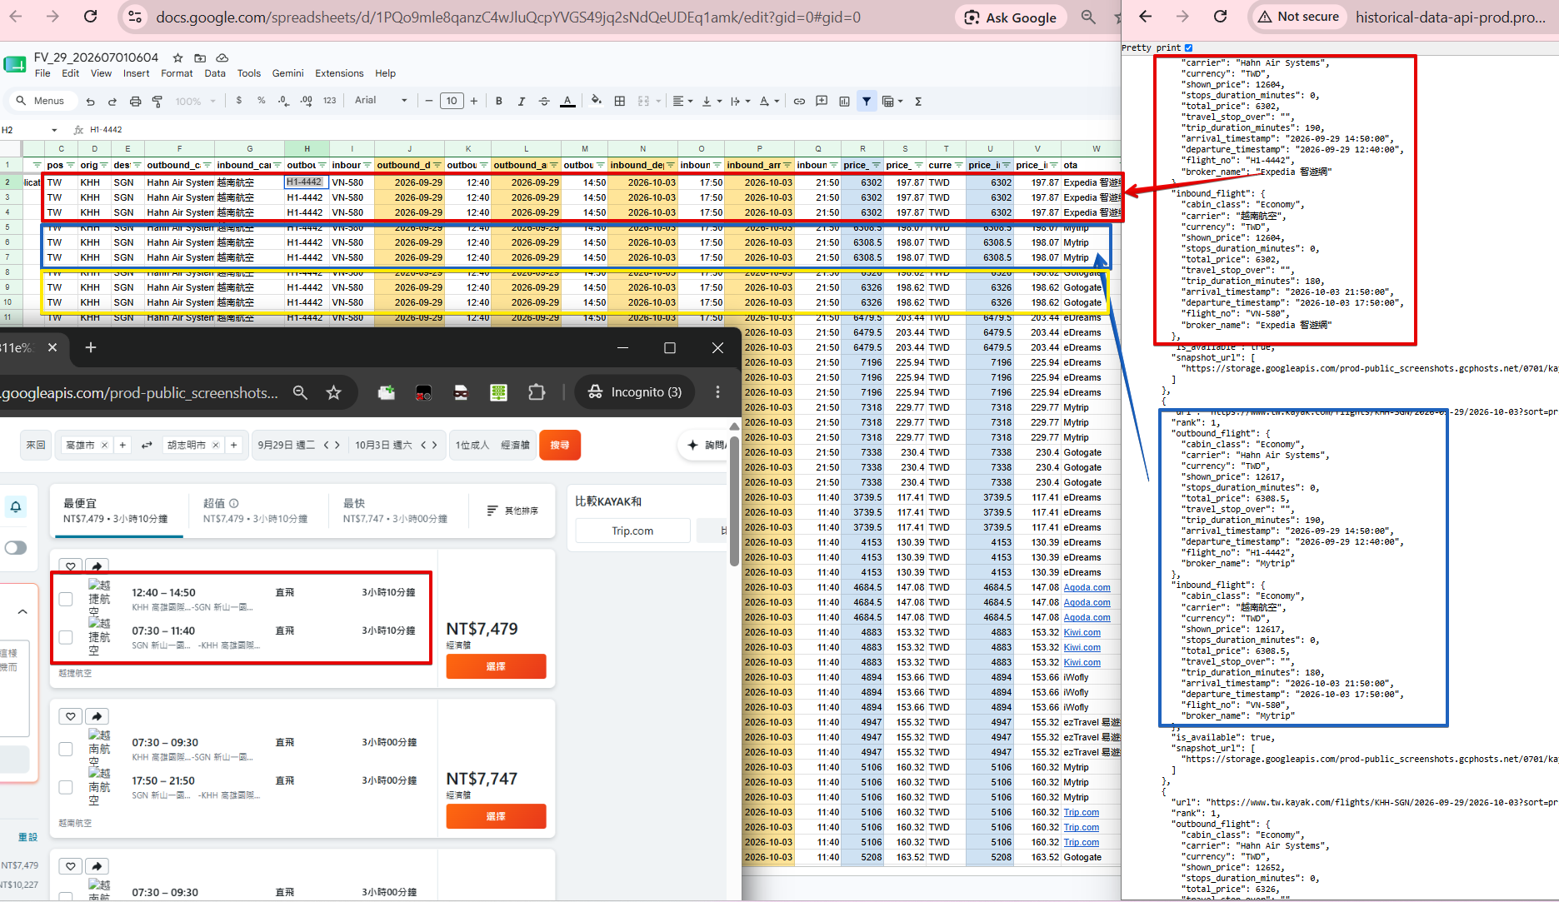Apply strikethrough formatting
This screenshot has height=902, width=1559.
click(544, 102)
